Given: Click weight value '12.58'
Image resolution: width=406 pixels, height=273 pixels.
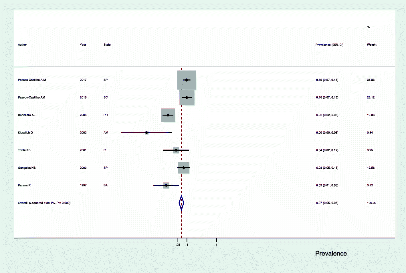Looking at the screenshot, I should pyautogui.click(x=371, y=168).
